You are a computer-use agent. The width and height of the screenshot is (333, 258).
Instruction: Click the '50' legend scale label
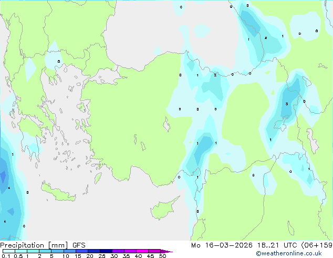(x=162, y=256)
